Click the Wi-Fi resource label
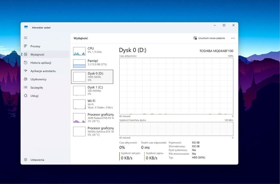This screenshot has width=280, height=184. click(91, 101)
